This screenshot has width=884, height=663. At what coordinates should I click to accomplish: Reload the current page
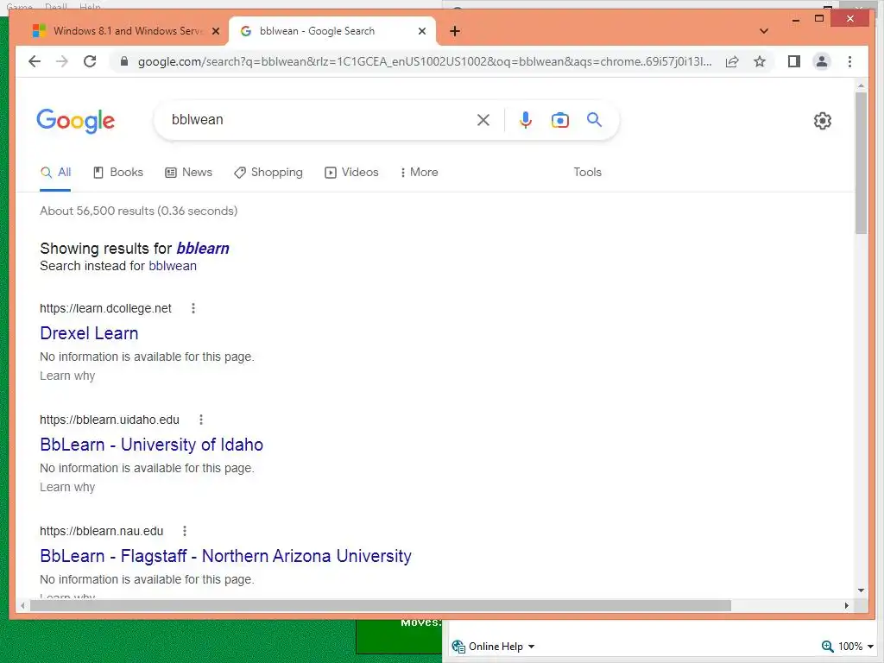point(90,61)
